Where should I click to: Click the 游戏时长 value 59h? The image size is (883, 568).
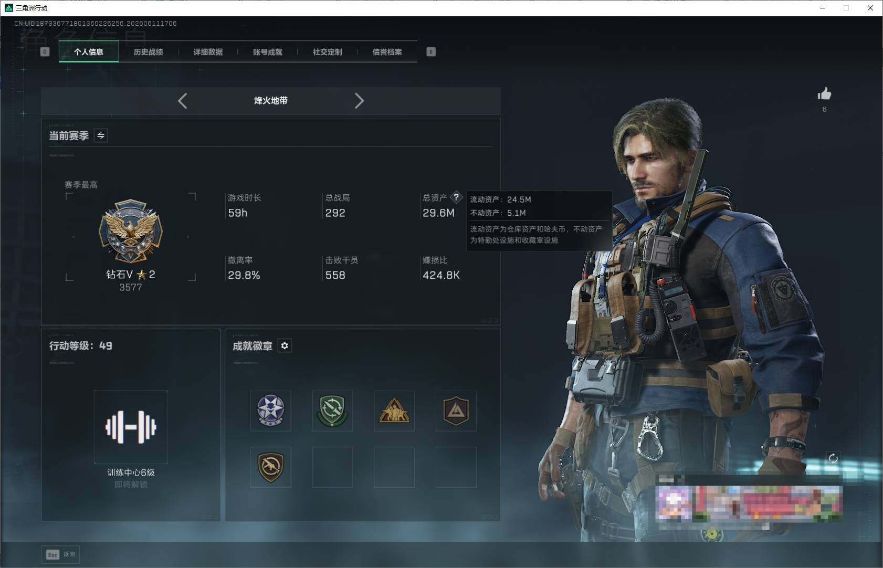tap(238, 213)
